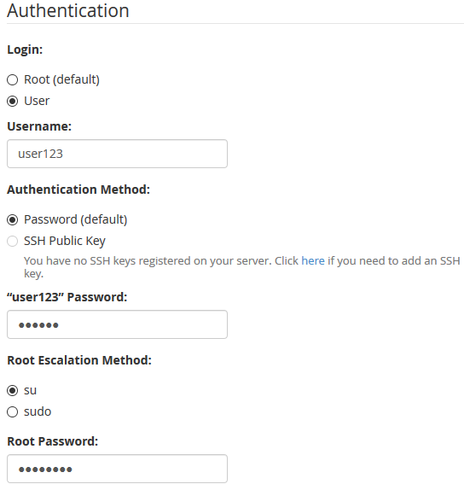Pick the SSH Public Key radio button
Viewport: 464px width, 490px height.
coord(13,242)
